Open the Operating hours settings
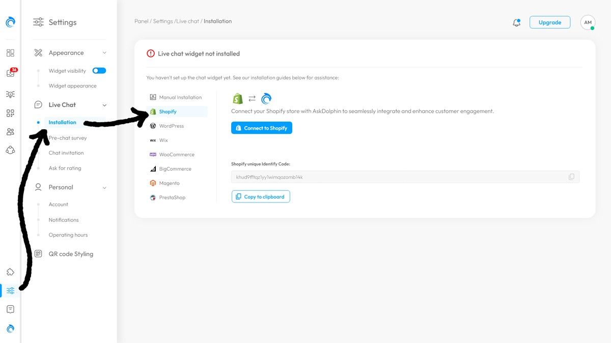The image size is (611, 343). coord(68,235)
